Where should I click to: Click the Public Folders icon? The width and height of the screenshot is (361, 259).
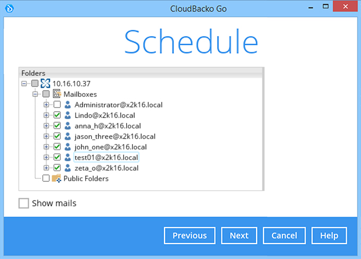click(x=56, y=179)
